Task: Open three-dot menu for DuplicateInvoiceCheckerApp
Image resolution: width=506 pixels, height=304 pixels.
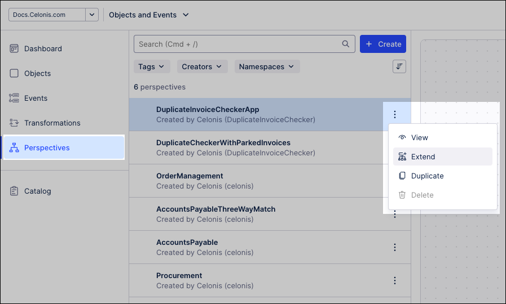Action: (x=395, y=114)
